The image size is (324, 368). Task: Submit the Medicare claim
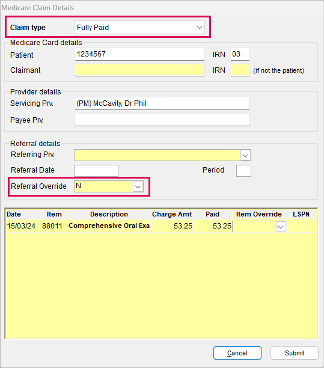pos(295,353)
